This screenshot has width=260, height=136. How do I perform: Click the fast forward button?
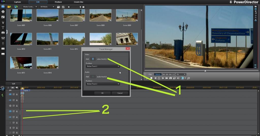point(167,78)
